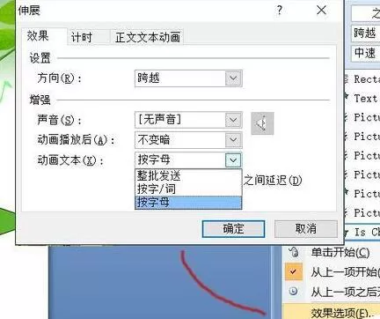Collapse the 动画文本 dropdown arrow
The width and height of the screenshot is (380, 319).
click(233, 160)
